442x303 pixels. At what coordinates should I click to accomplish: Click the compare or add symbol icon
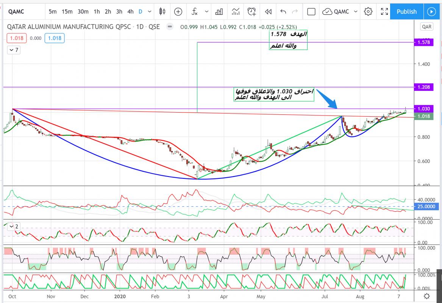178,11
